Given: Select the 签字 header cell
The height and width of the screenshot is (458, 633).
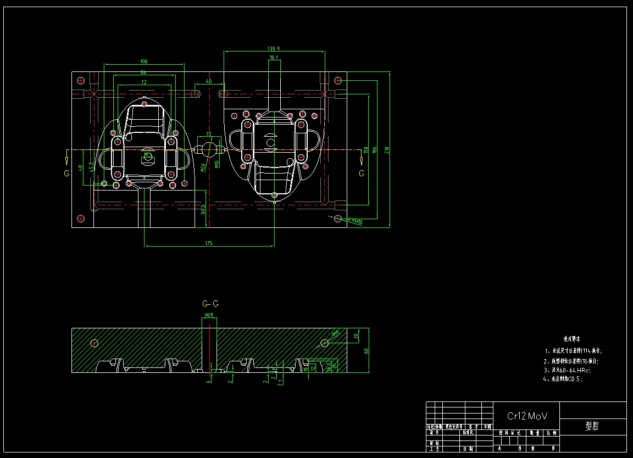Looking at the screenshot, I should click(474, 427).
